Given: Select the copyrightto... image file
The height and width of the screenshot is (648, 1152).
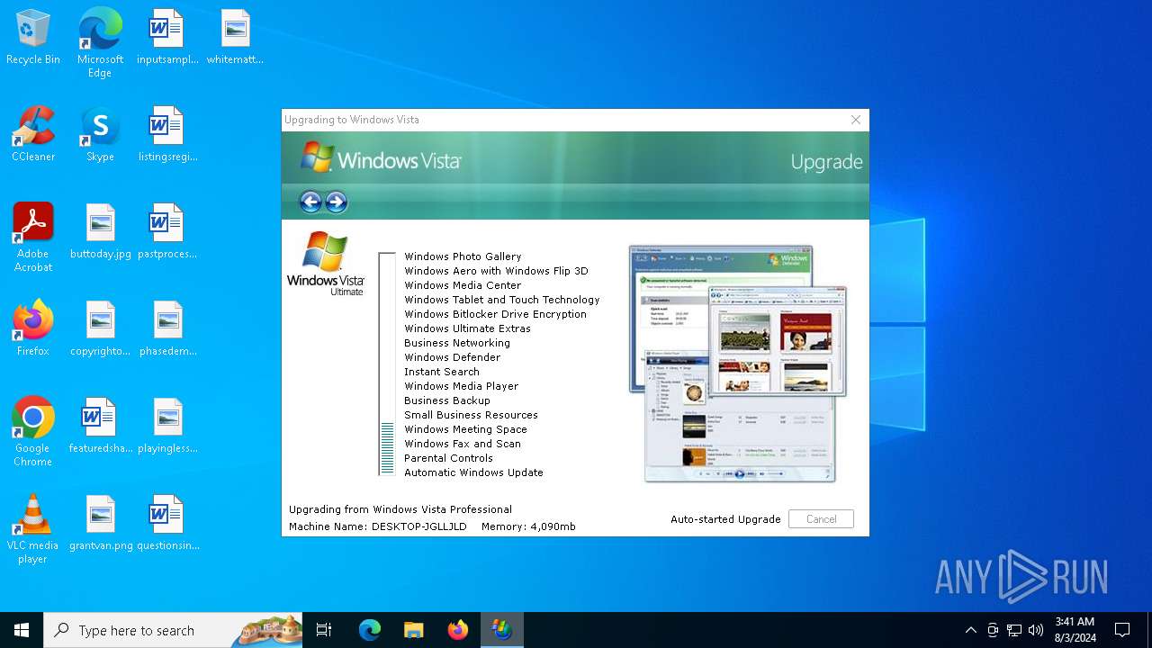Looking at the screenshot, I should coord(101,329).
